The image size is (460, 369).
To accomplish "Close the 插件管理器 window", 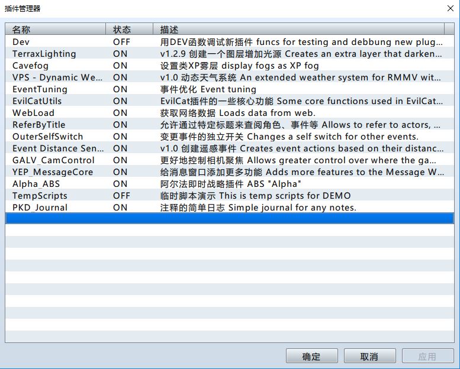I will (451, 8).
